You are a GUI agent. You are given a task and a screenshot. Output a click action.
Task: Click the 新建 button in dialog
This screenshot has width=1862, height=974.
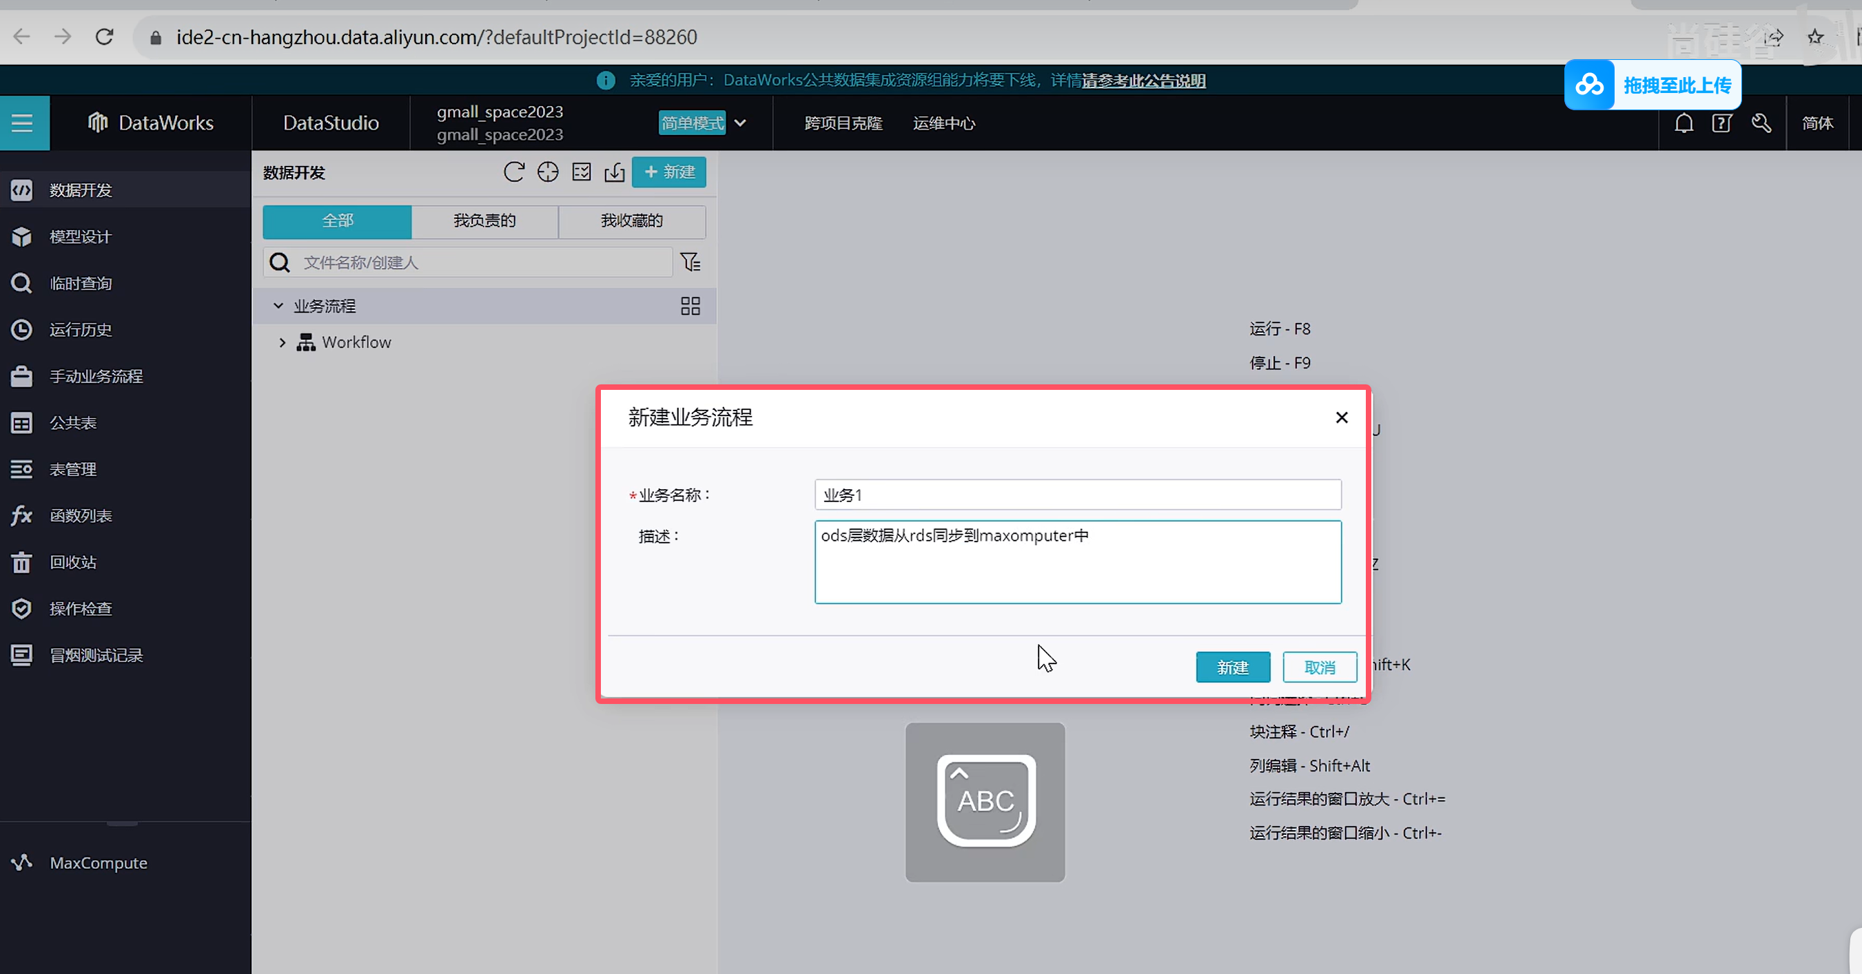(1232, 667)
